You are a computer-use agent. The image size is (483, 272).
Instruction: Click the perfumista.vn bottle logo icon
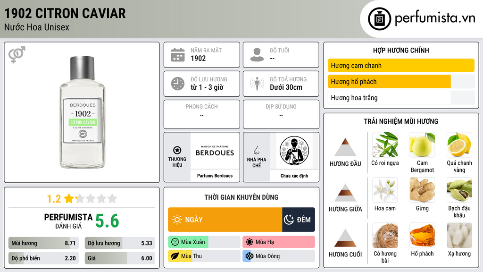tap(379, 19)
